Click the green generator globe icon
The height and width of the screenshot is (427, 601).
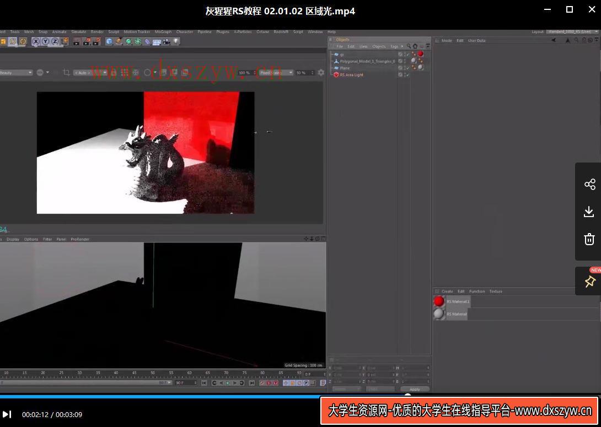tap(128, 41)
